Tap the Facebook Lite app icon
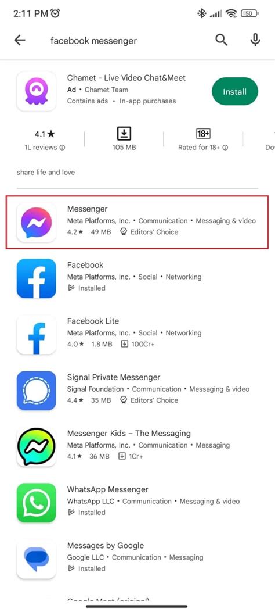 tap(36, 335)
